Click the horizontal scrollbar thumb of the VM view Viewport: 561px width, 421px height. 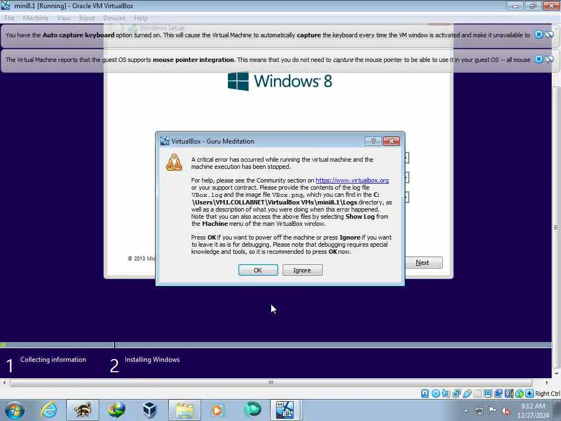click(271, 383)
